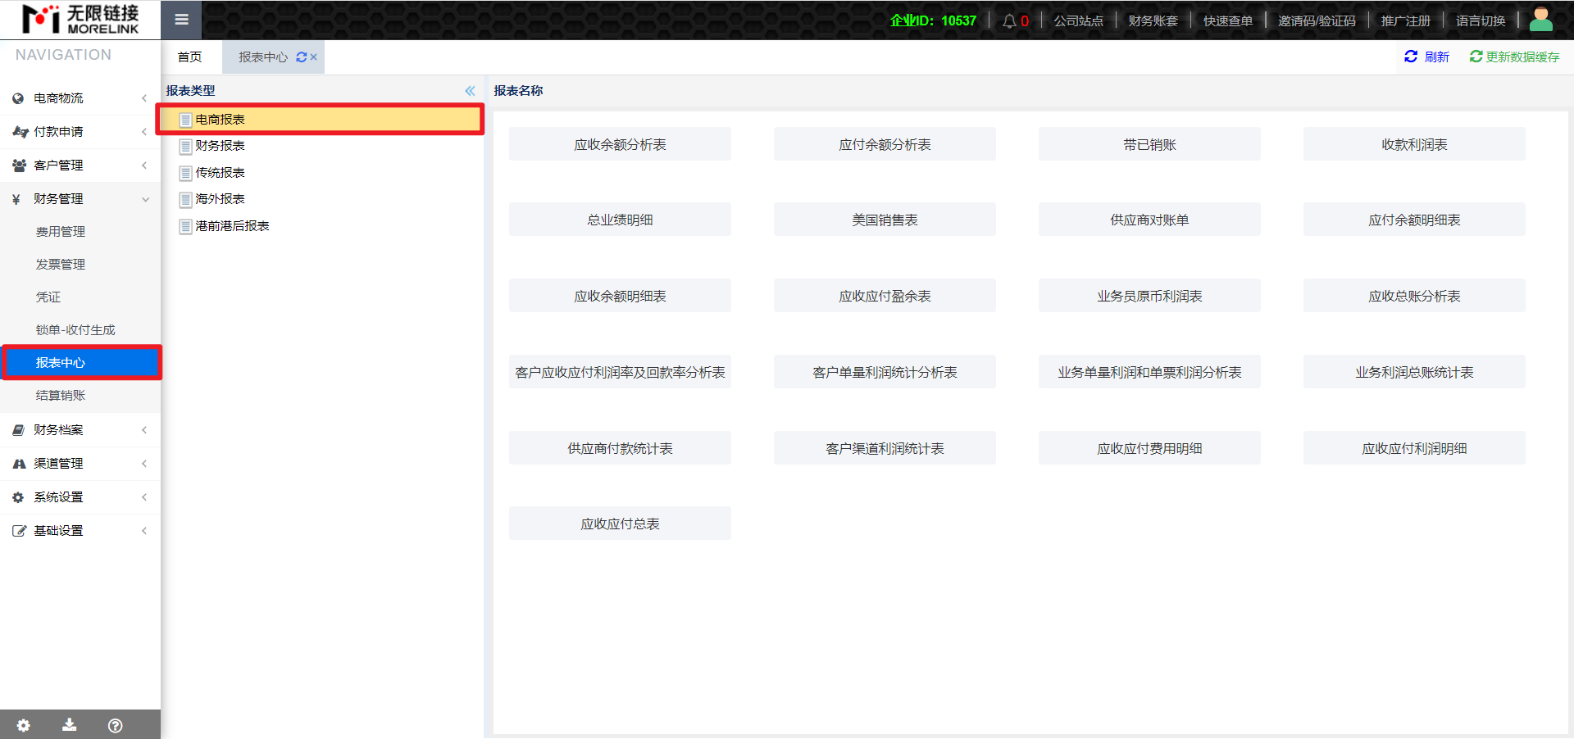Collapse the 财务管理 menu chevron
1574x739 pixels.
coord(145,199)
